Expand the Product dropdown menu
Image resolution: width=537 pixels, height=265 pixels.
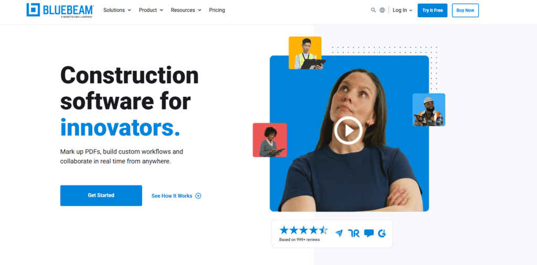151,10
